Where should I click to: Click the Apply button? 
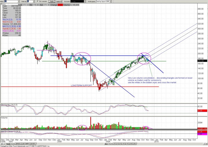coord(52,1)
